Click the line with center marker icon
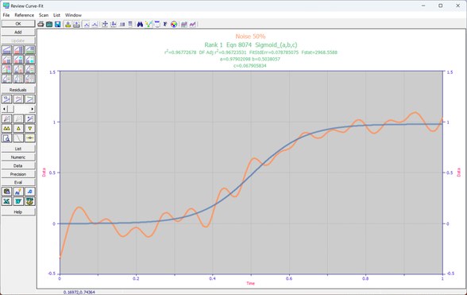The width and height of the screenshot is (467, 295). click(x=30, y=138)
